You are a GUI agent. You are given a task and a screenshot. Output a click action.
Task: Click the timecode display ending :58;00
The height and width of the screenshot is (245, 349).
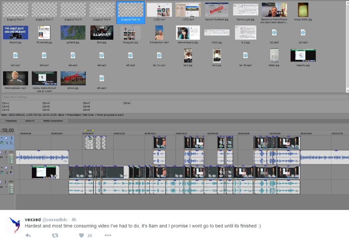tap(7, 131)
